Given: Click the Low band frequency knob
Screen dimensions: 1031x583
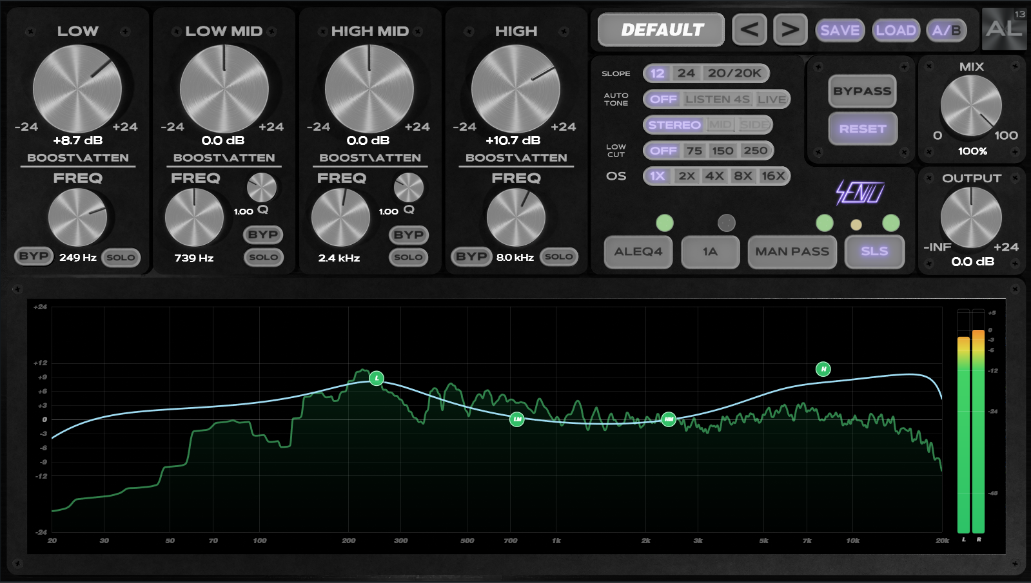Looking at the screenshot, I should [77, 218].
